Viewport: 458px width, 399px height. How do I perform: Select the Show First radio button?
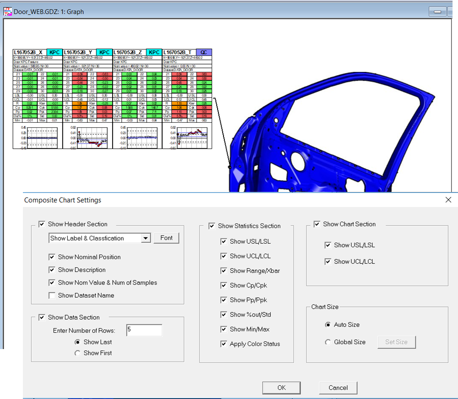[78, 353]
